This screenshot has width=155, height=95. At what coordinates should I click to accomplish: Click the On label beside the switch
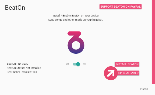85,64
